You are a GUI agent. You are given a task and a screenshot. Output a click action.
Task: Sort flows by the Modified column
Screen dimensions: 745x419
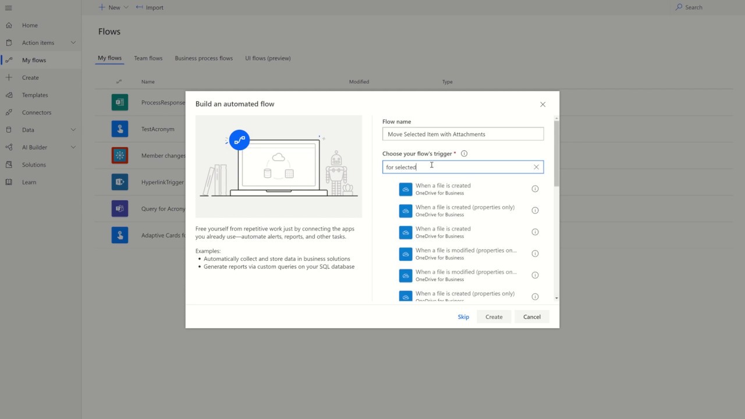coord(359,82)
